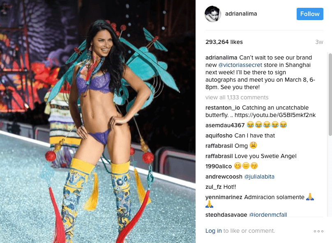Open the three-dot more options menu

[318, 231]
